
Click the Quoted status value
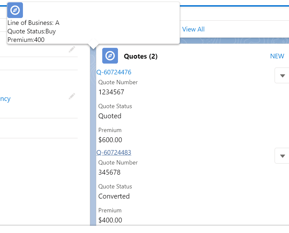[x=110, y=116]
